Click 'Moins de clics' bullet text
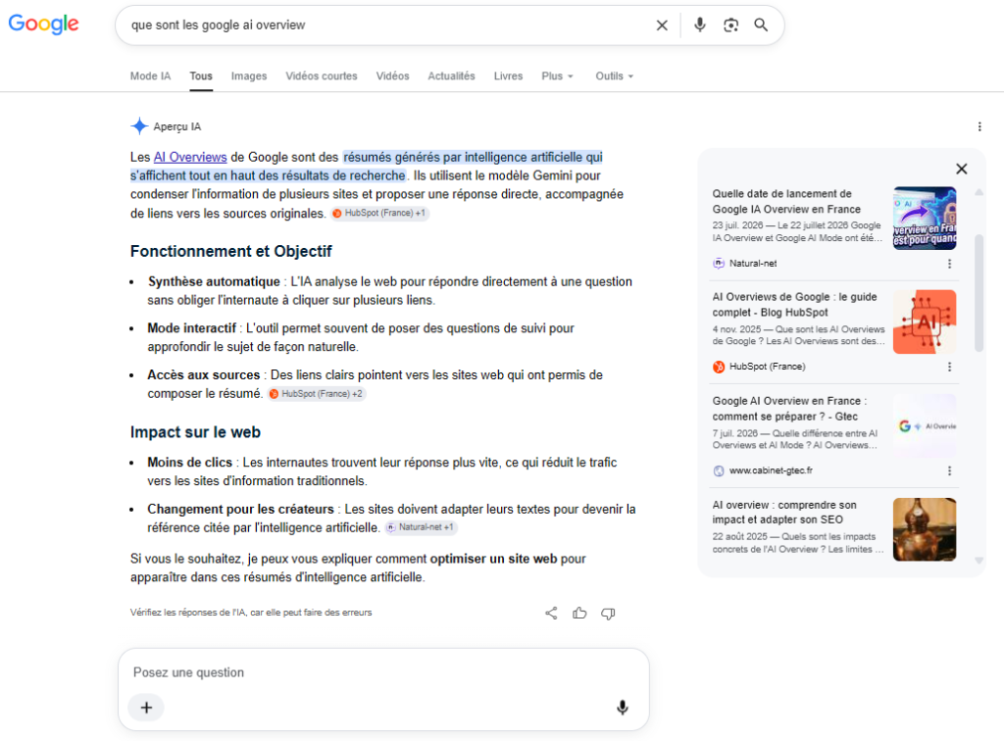Image resolution: width=1004 pixels, height=741 pixels. tap(189, 462)
